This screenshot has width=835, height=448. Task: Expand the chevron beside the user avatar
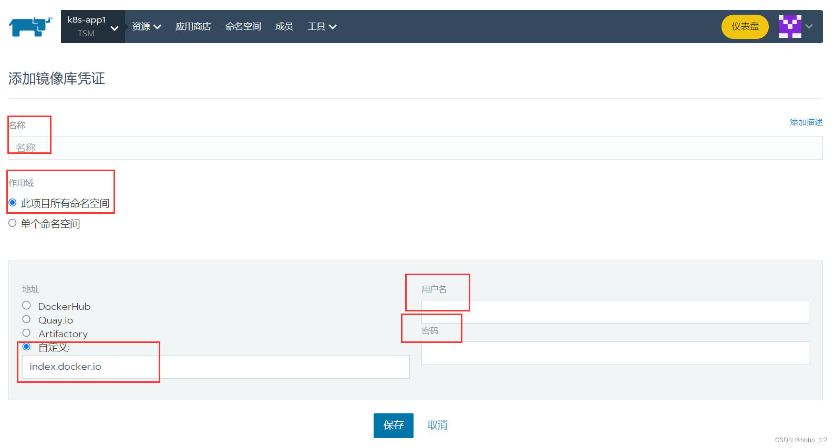click(809, 26)
